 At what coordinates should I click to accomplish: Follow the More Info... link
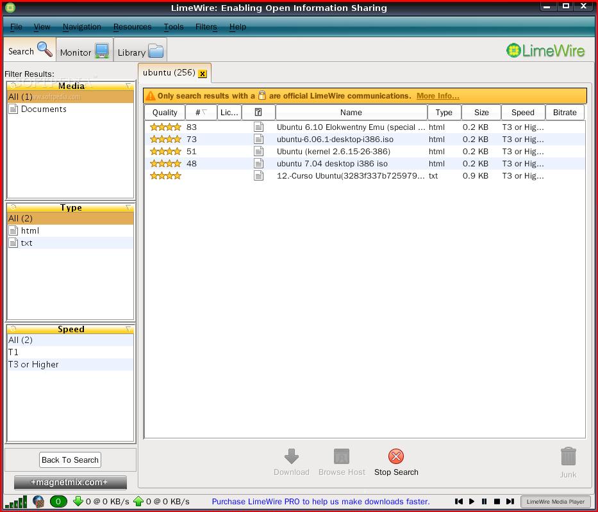pyautogui.click(x=438, y=96)
